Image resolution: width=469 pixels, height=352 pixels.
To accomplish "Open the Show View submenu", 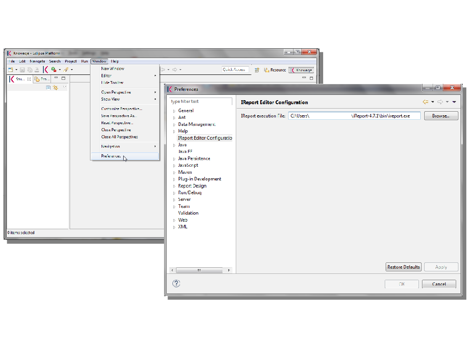I will [125, 99].
